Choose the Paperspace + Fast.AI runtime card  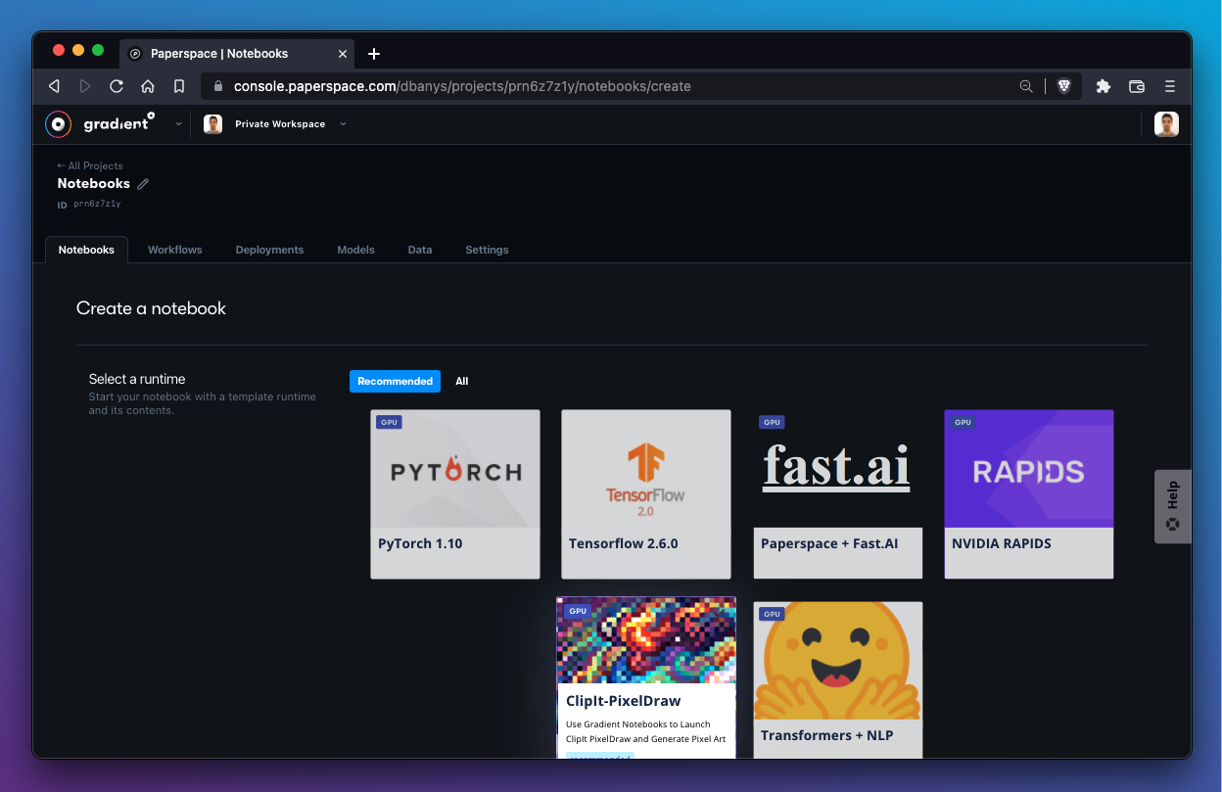837,494
